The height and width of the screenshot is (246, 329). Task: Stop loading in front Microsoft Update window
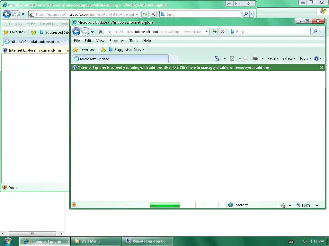223,32
